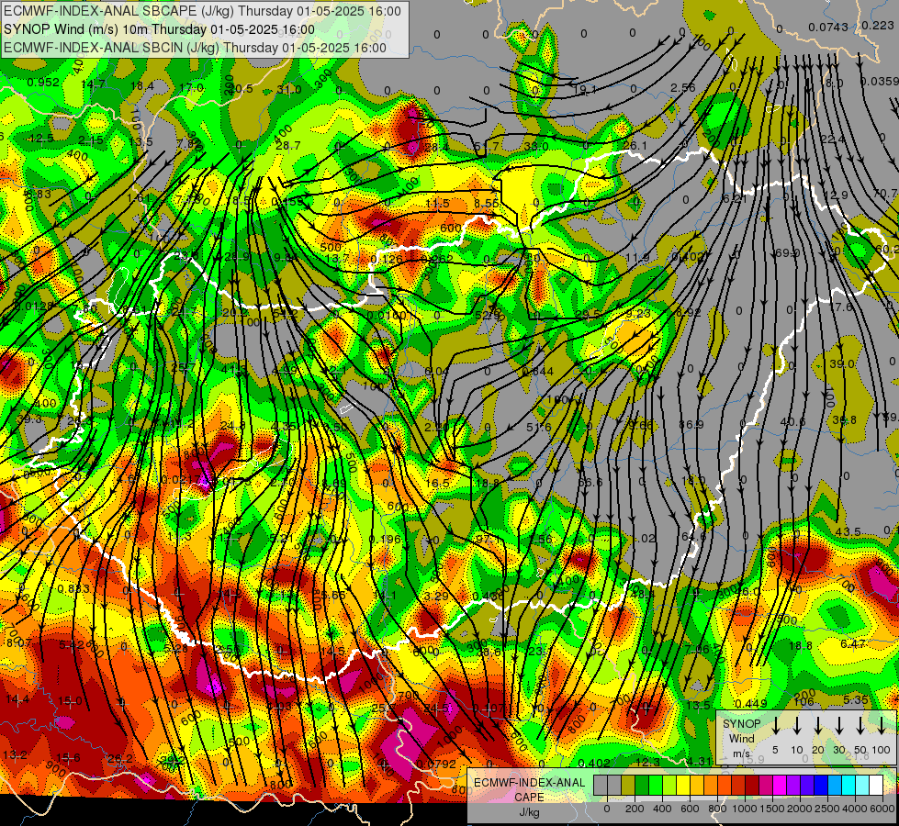The image size is (899, 826).
Task: Click the 20 m/s wind arrow in the legend
Action: click(x=818, y=726)
